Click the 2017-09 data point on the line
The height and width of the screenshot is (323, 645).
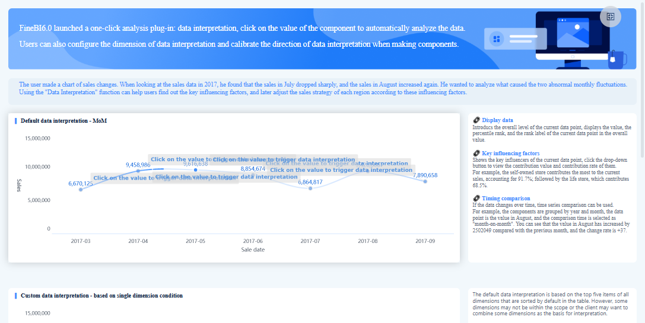pos(425,181)
